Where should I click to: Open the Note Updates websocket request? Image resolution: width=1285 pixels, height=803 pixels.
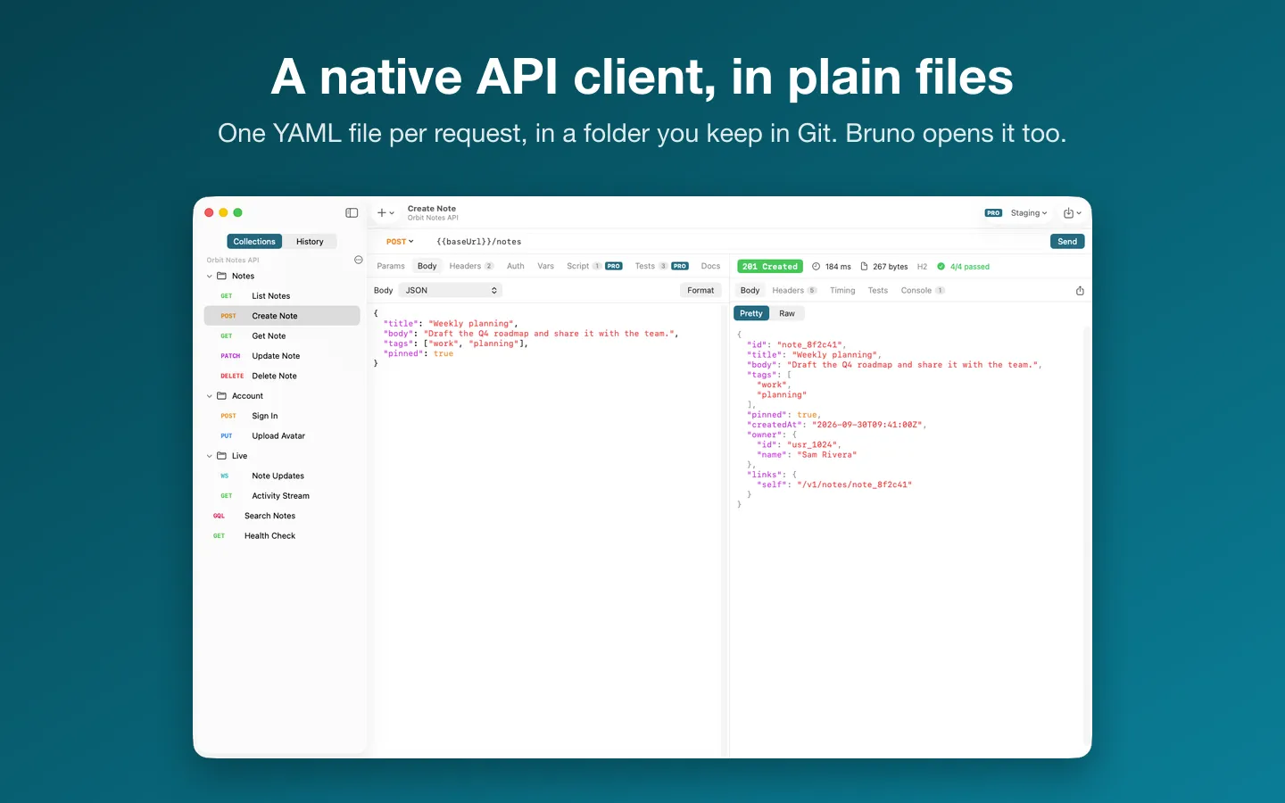pos(282,476)
